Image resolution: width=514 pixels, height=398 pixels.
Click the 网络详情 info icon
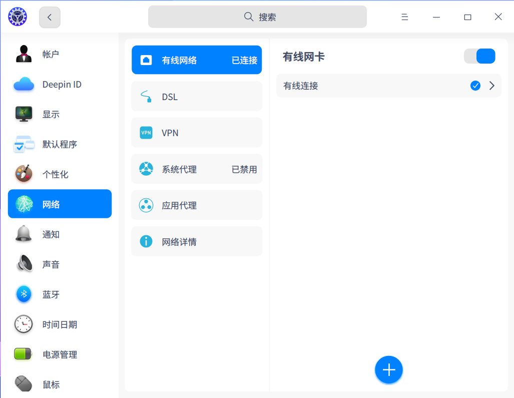146,241
